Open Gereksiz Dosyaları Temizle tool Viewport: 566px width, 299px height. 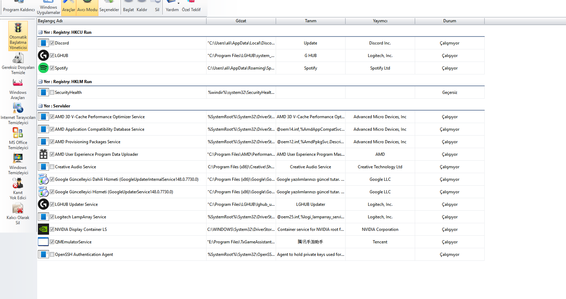(x=18, y=63)
